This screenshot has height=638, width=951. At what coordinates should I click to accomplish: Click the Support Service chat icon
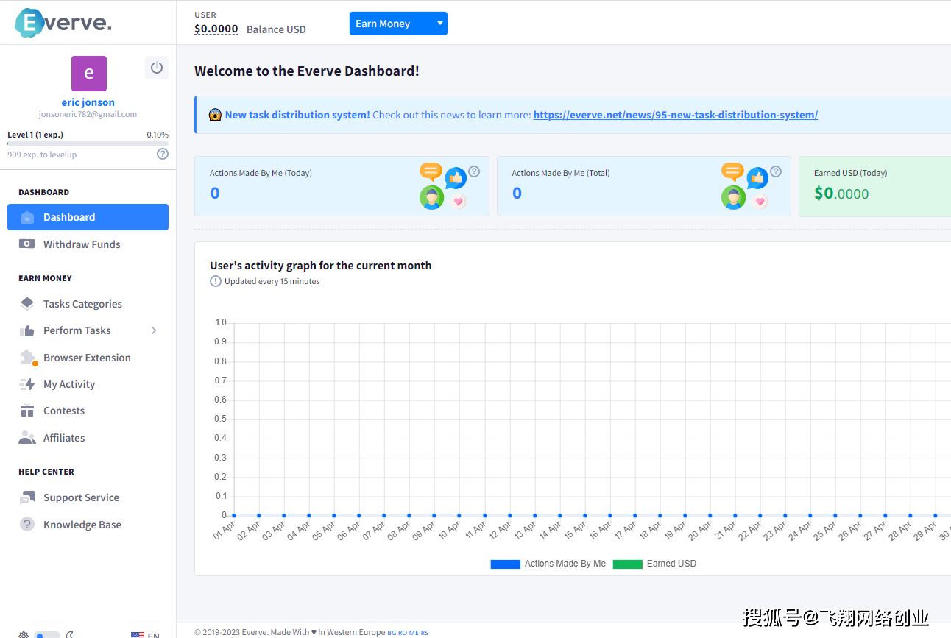27,497
